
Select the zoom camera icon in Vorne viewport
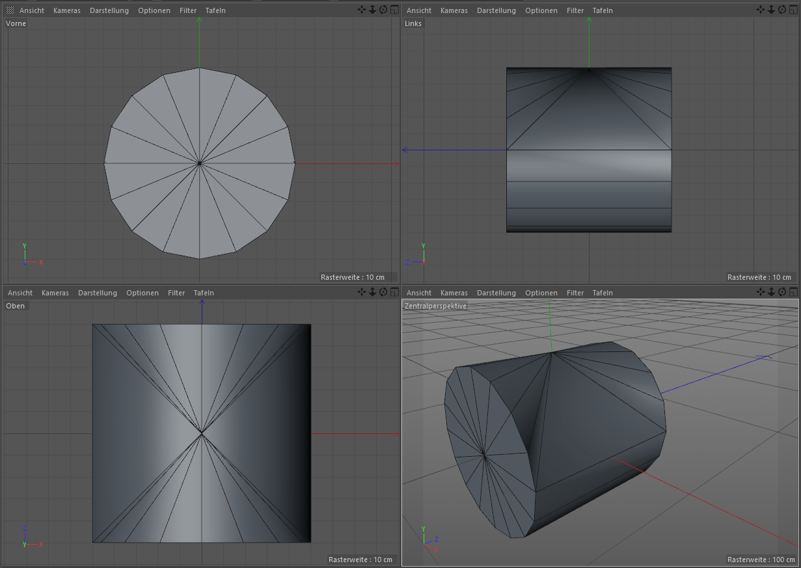coord(373,10)
